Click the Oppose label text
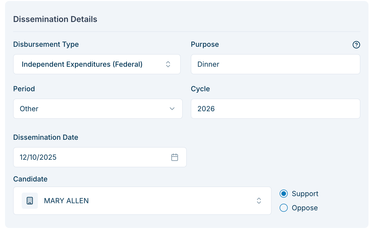 coord(305,208)
